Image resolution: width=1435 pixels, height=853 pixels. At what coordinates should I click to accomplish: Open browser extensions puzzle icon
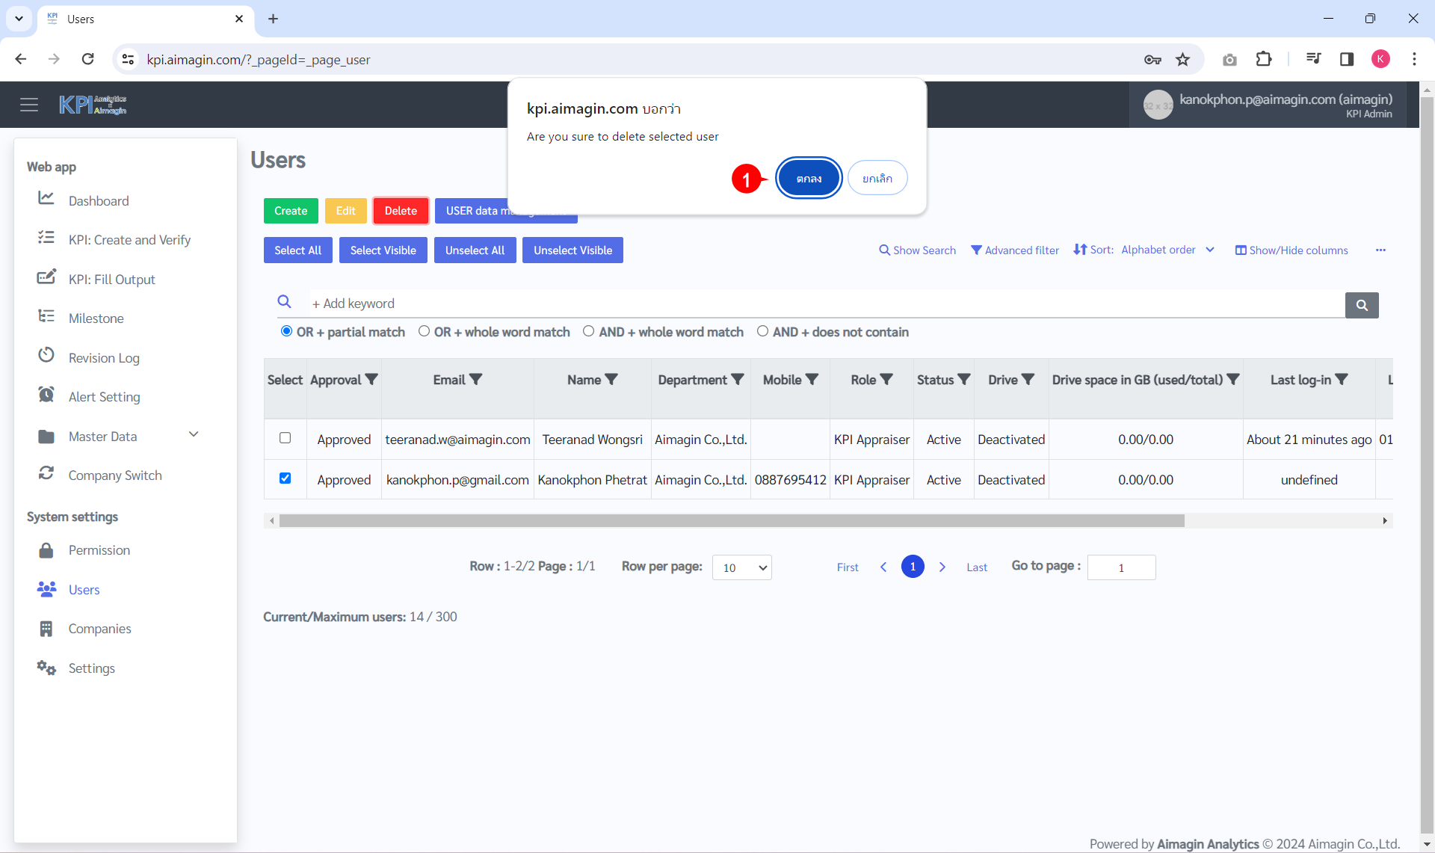(x=1264, y=60)
